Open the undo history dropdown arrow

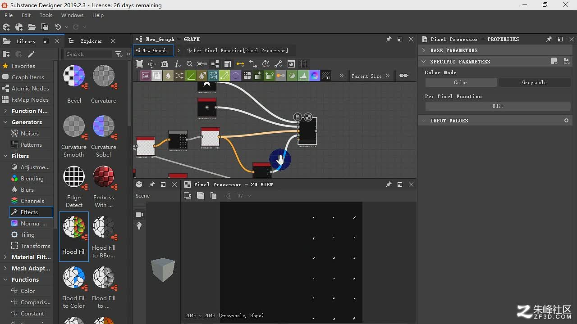66,27
